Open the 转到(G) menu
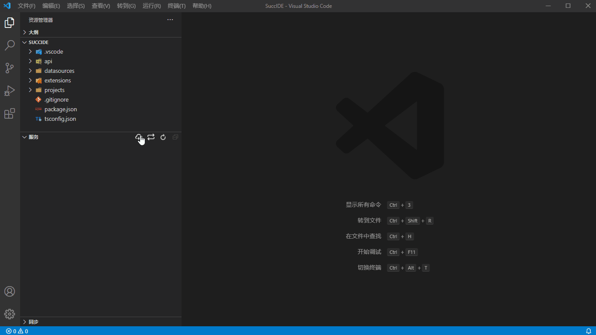This screenshot has width=596, height=335. pos(127,6)
